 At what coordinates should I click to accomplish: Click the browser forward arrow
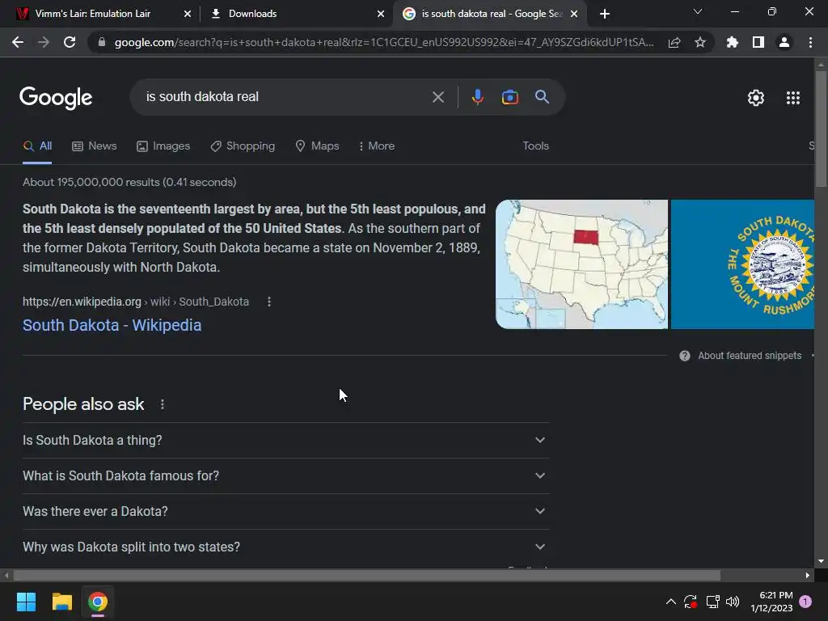[44, 42]
